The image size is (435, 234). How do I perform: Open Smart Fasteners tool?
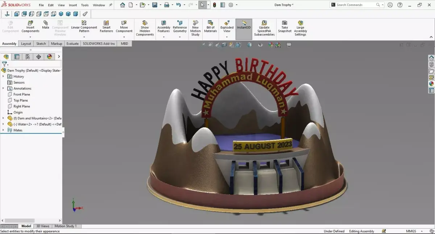[x=106, y=27]
